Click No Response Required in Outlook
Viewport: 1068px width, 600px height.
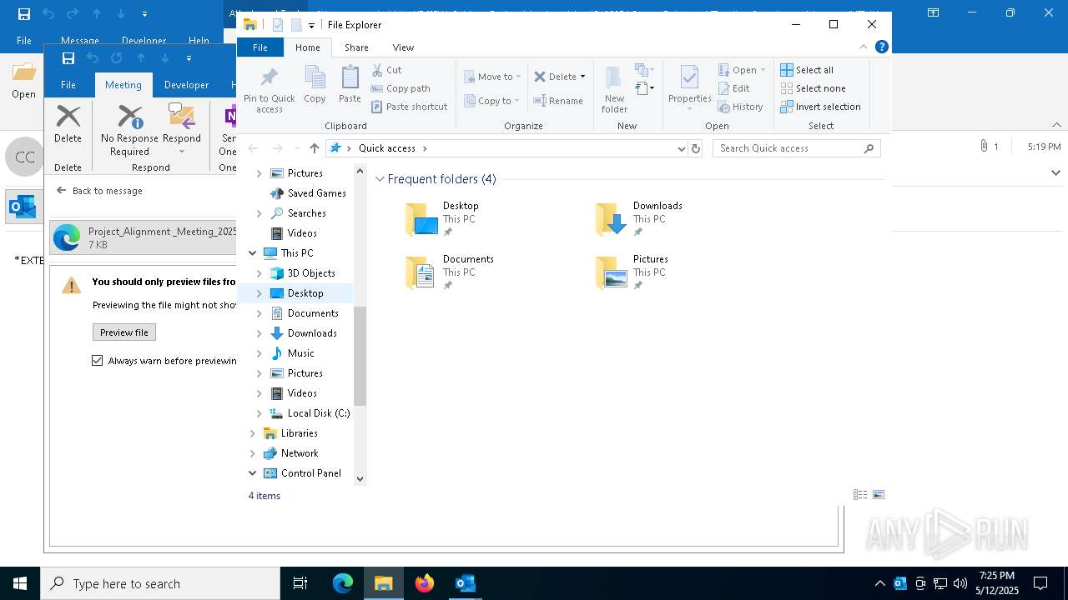coord(129,129)
